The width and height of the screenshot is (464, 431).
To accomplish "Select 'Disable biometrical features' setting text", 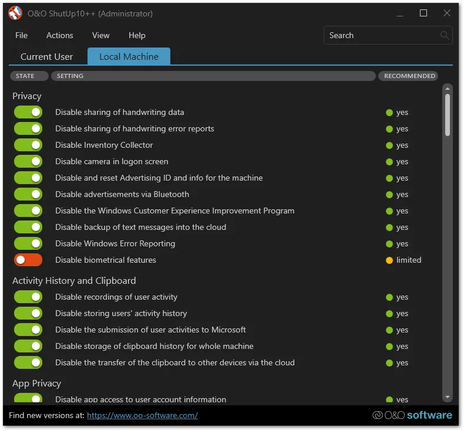I will [106, 260].
